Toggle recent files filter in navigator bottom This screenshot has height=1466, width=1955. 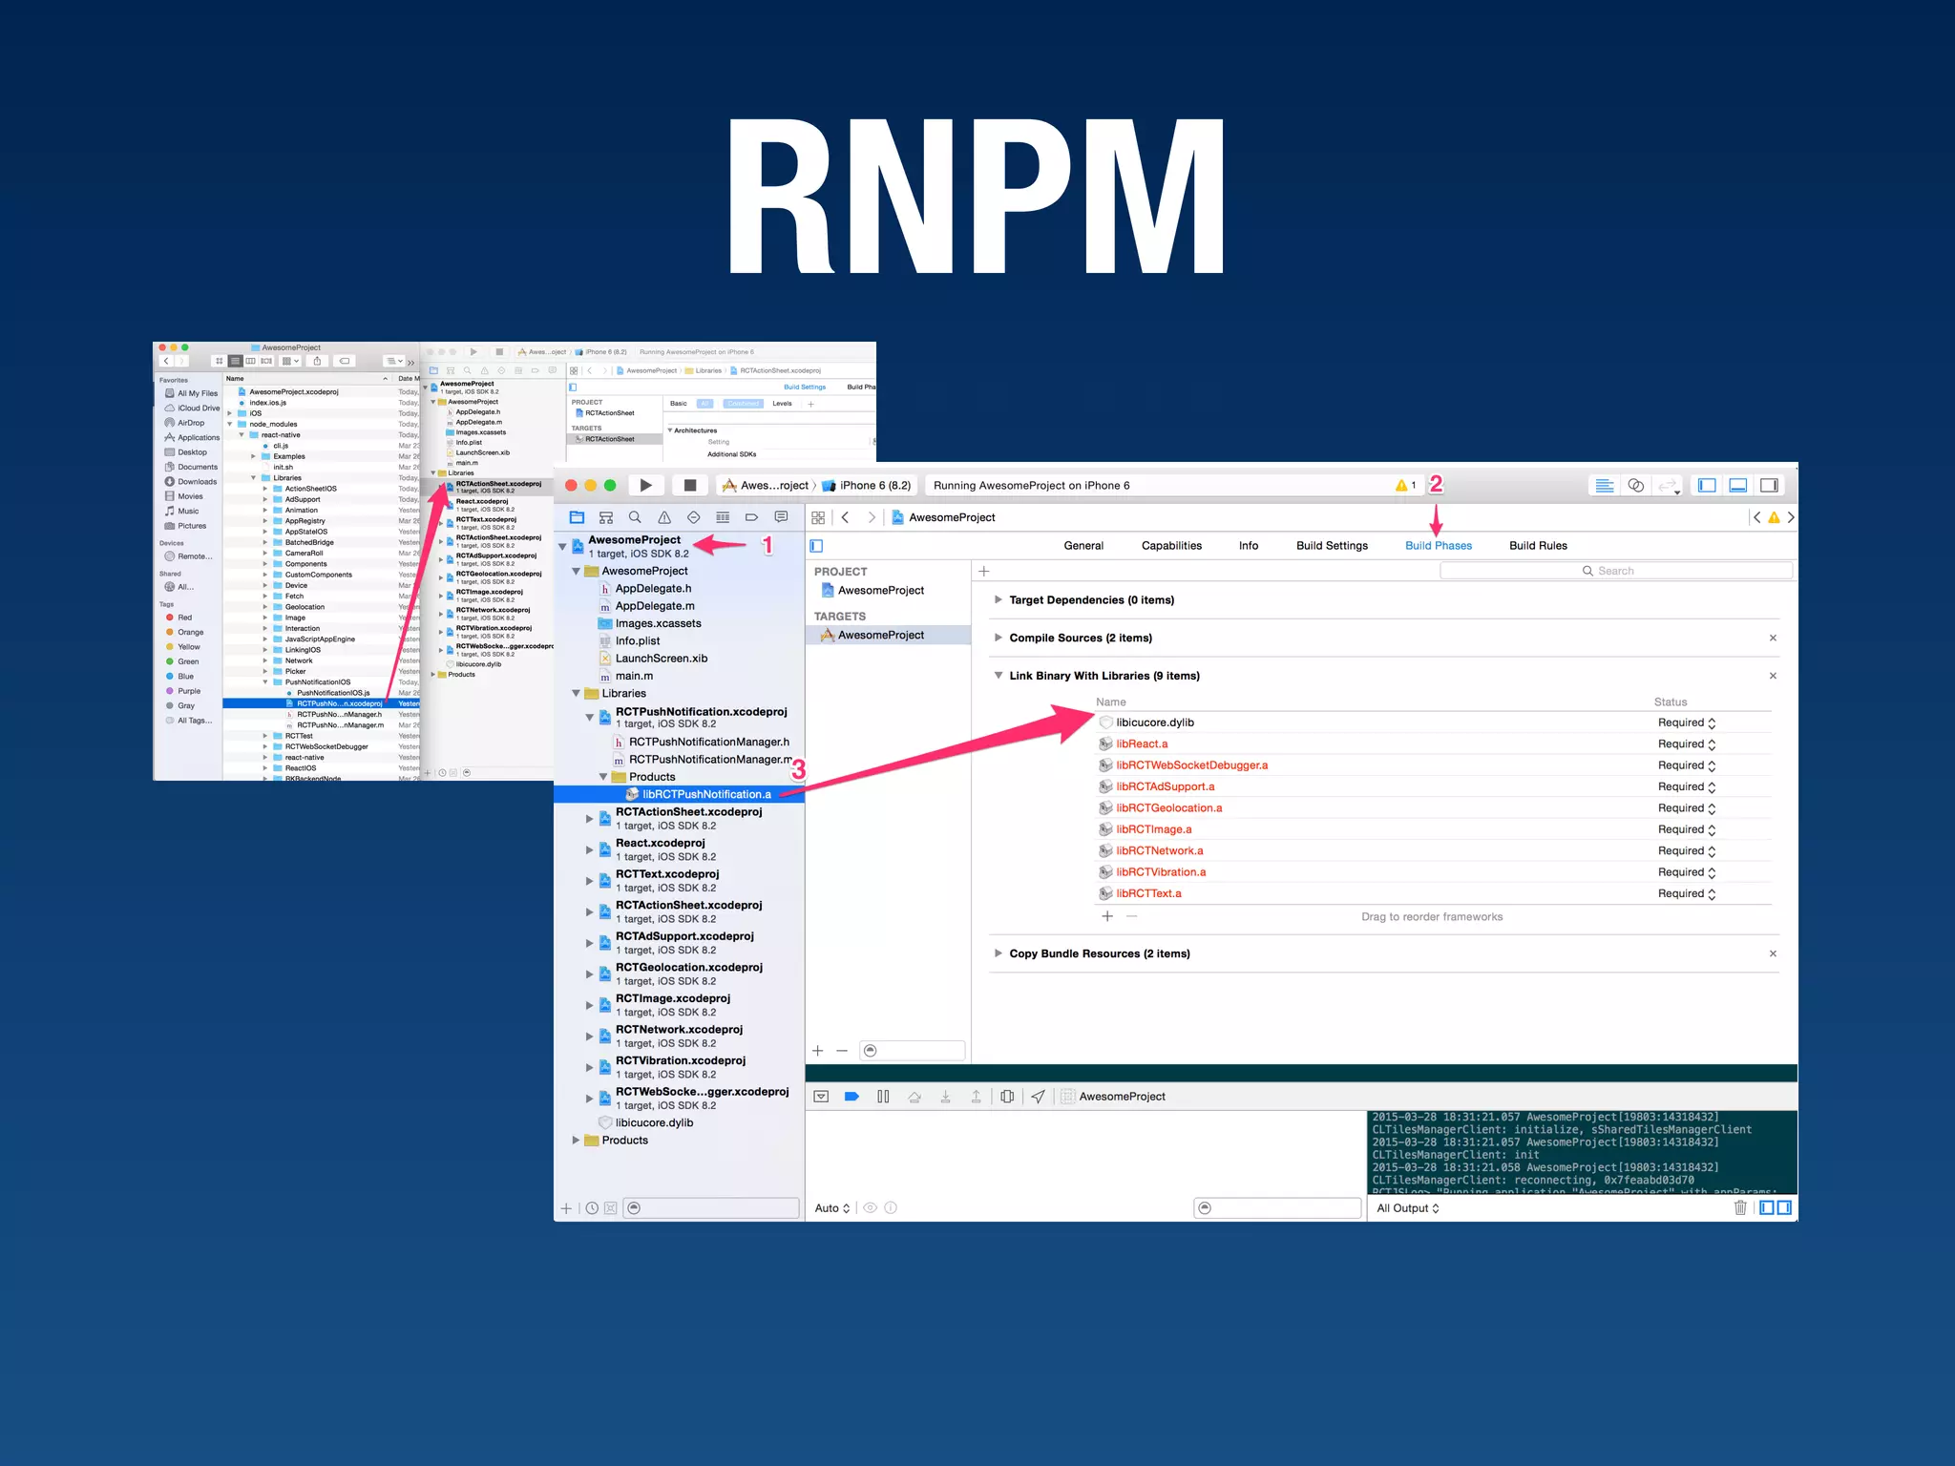tap(592, 1208)
